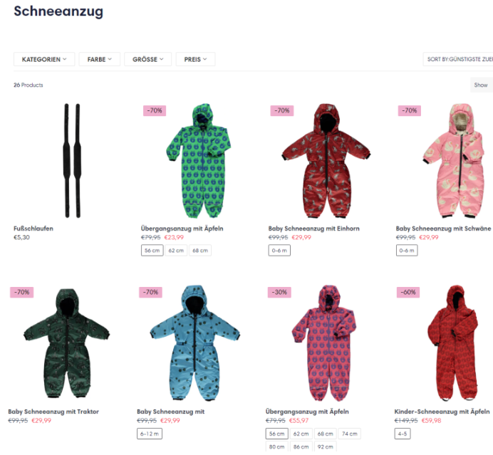The image size is (493, 455).
Task: Open the Grösse filter dropdown
Action: coord(147,59)
